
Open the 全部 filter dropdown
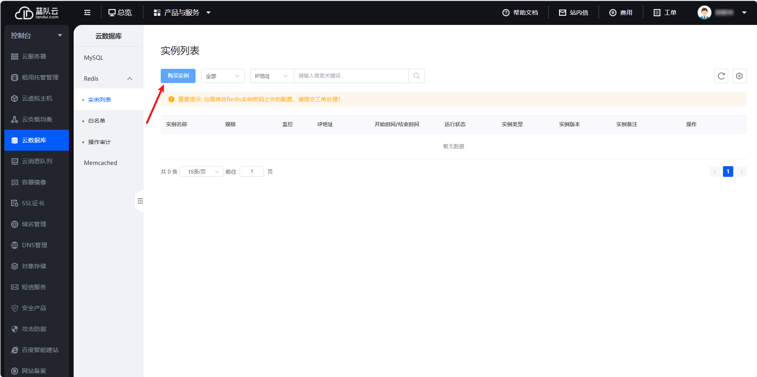click(223, 76)
